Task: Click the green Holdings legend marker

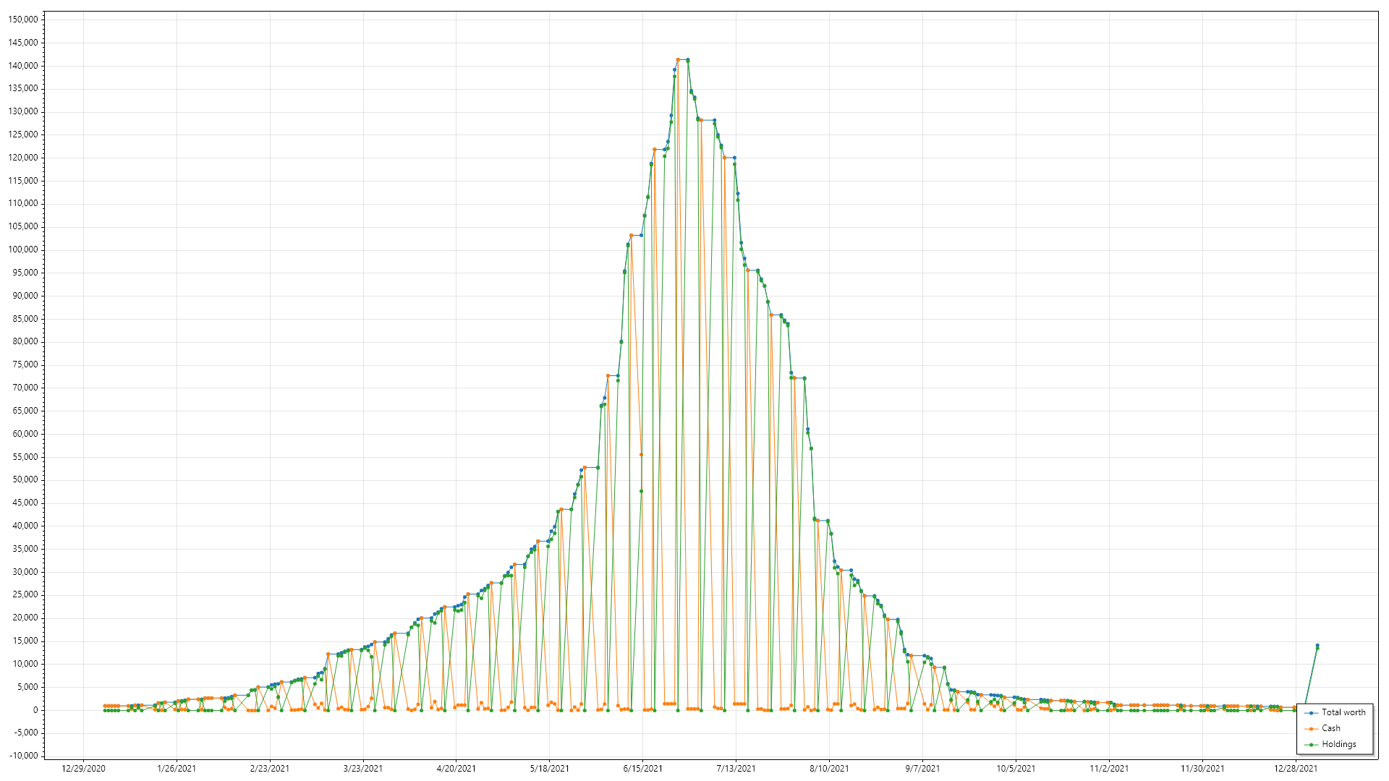Action: (x=1311, y=745)
